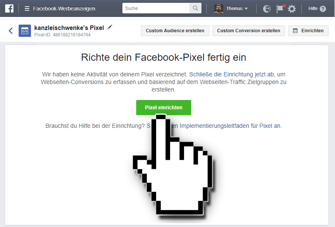
Task: Open the globe notifications icon
Action: pyautogui.click(x=266, y=9)
